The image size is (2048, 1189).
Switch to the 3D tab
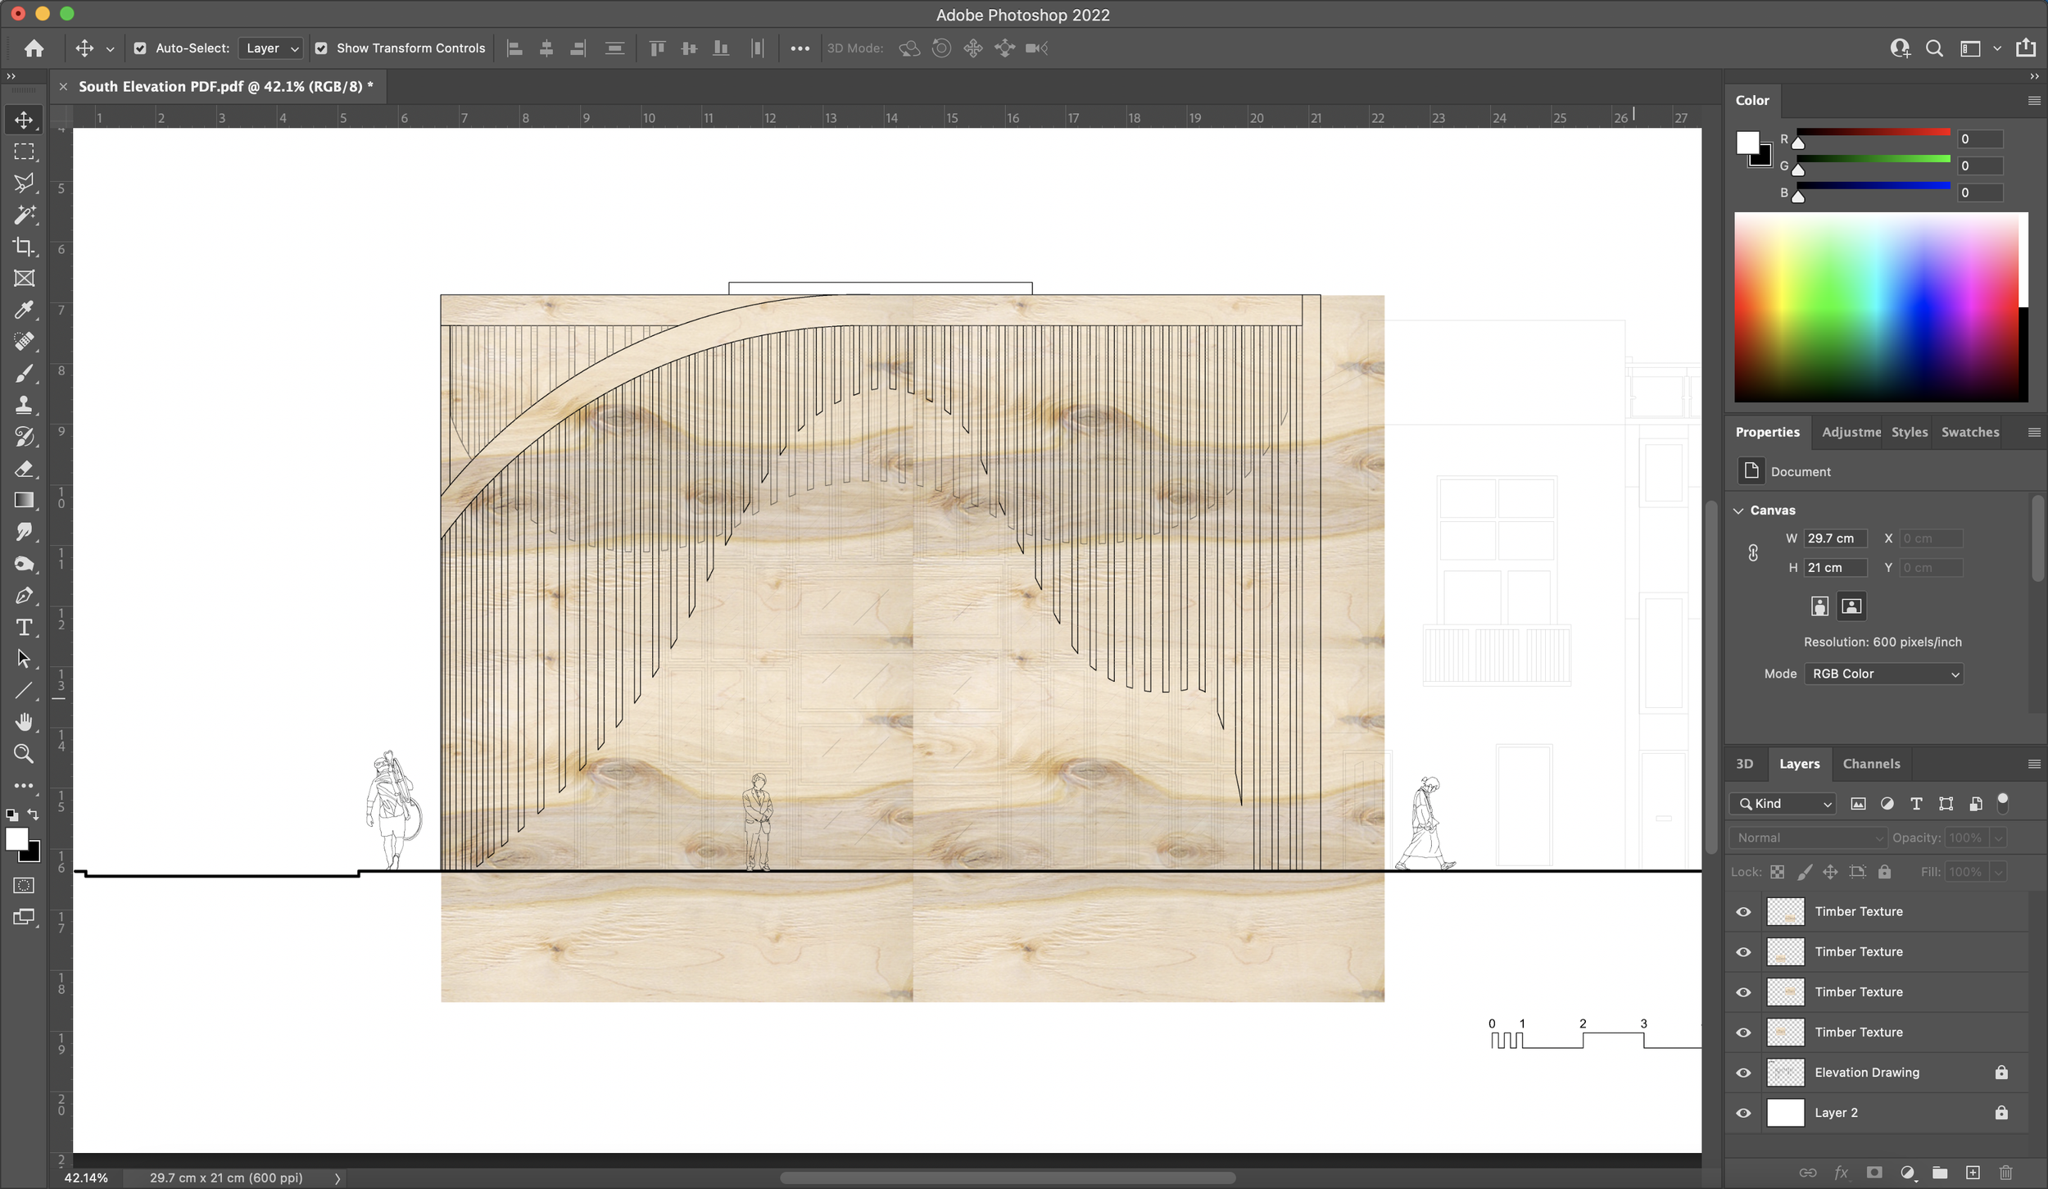1747,765
